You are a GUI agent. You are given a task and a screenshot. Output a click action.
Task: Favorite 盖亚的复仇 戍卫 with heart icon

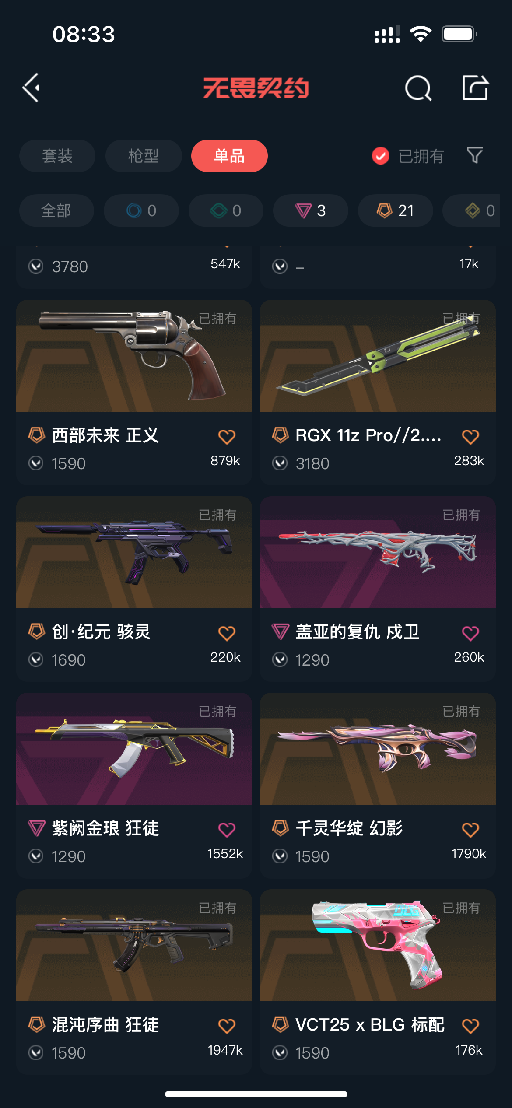[470, 633]
